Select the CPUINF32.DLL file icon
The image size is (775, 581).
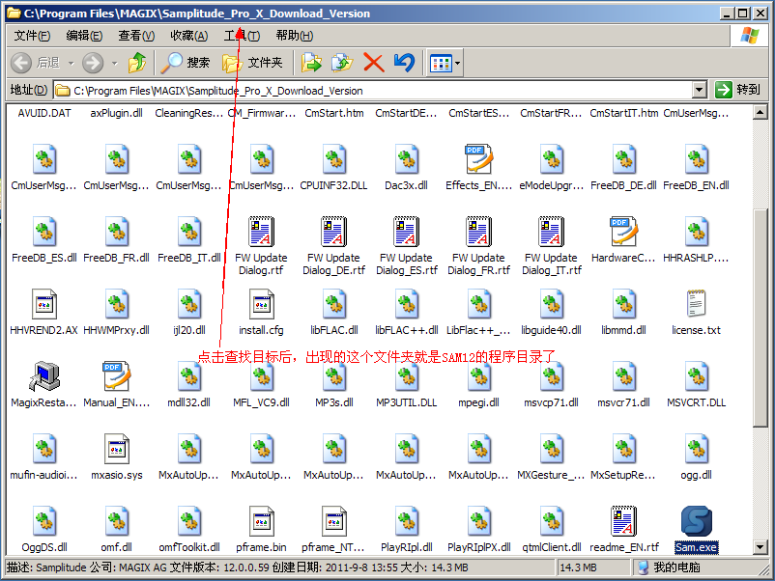tap(333, 159)
